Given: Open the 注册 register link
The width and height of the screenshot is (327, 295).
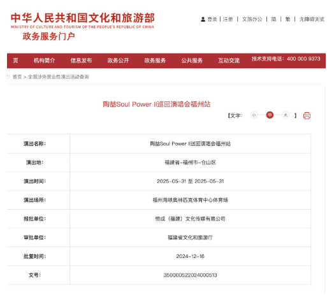Looking at the screenshot, I should (228, 19).
